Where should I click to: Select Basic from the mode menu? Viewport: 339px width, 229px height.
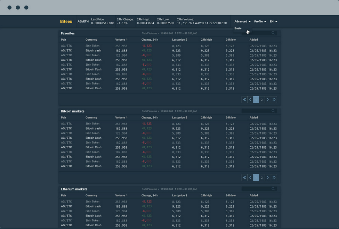point(238,28)
